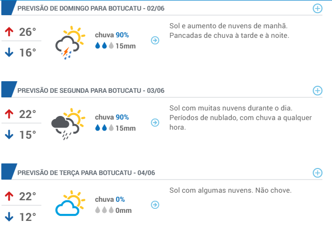The height and width of the screenshot is (229, 332).
Task: Click the Sunday thunderstorm weather icon
Action: pyautogui.click(x=70, y=42)
